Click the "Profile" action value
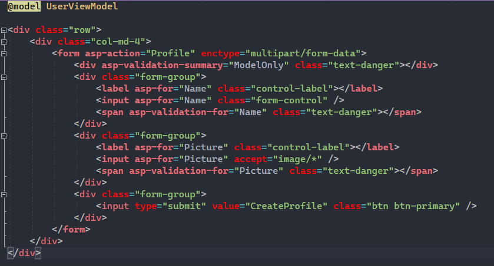 170,53
